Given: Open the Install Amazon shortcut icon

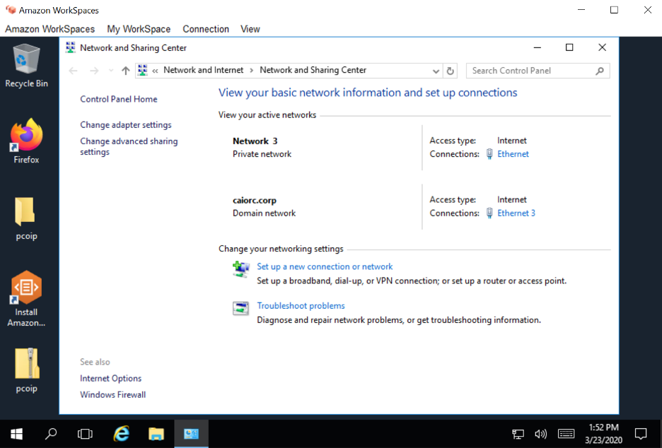Looking at the screenshot, I should point(26,299).
